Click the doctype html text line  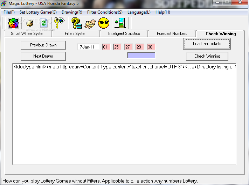pyautogui.click(x=125, y=67)
